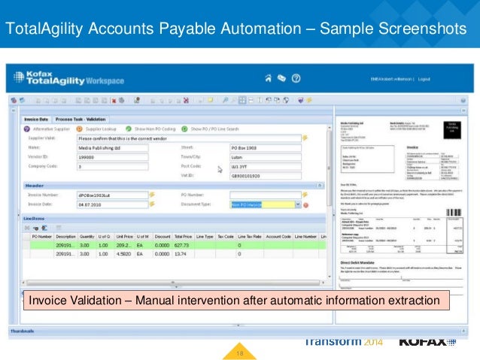Click the Account Code column header
The height and width of the screenshot is (360, 480).
point(278,237)
